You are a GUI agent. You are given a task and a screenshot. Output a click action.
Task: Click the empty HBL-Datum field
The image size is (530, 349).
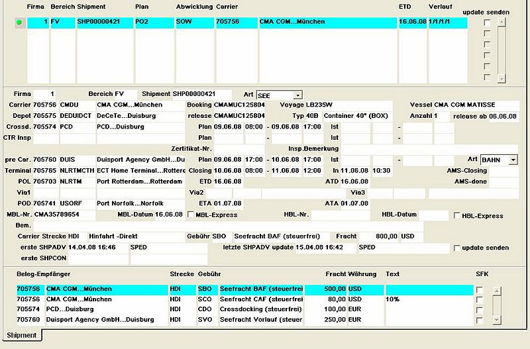coord(434,215)
